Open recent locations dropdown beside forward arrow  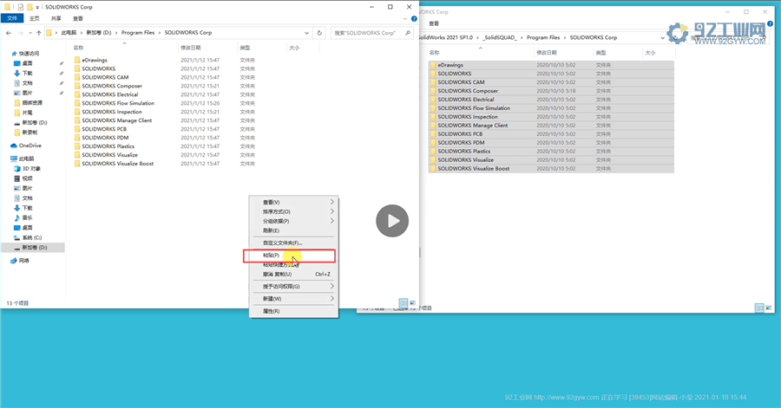(30, 33)
